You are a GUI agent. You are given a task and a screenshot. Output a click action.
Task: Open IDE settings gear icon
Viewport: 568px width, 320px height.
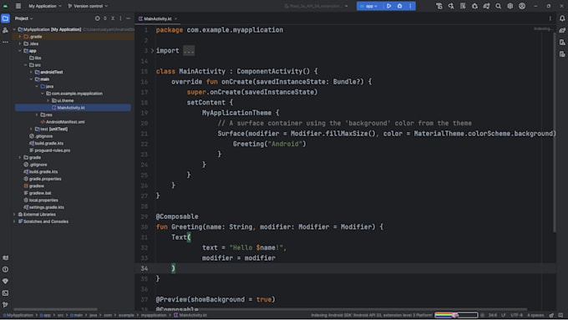510,6
